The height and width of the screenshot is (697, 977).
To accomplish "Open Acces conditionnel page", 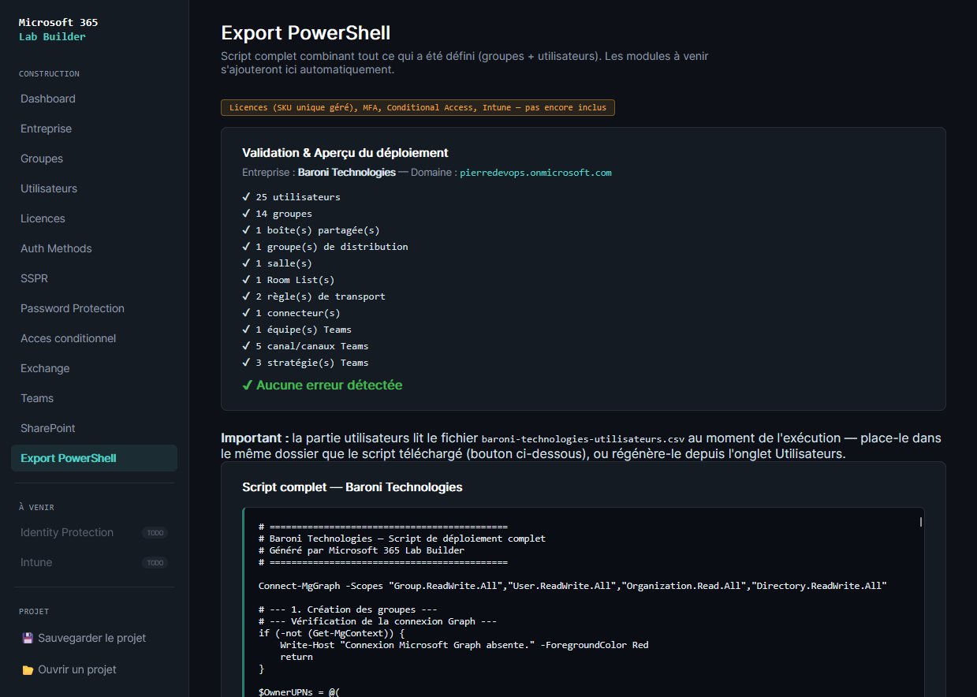I will 94,338.
